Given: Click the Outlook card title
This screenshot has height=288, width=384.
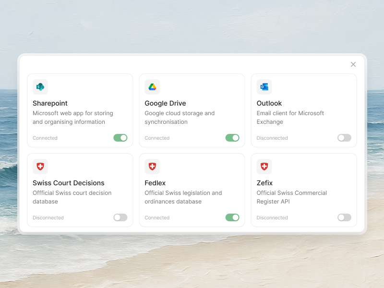Looking at the screenshot, I should click(x=269, y=103).
